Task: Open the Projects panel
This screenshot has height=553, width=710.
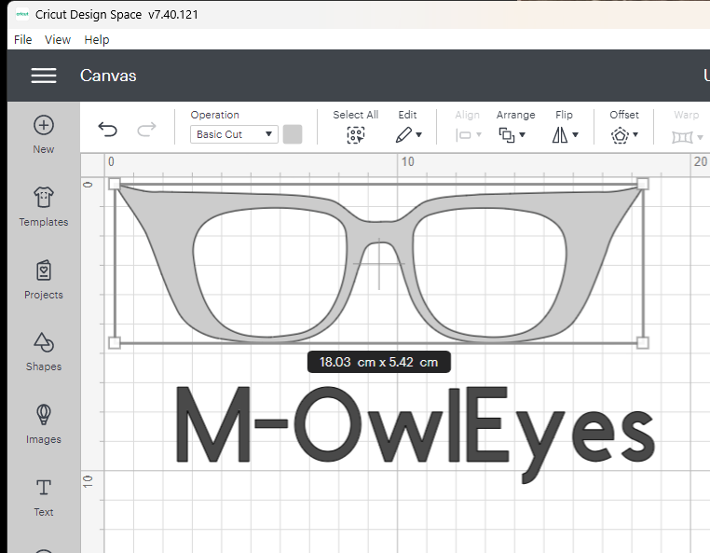Action: 44,270
